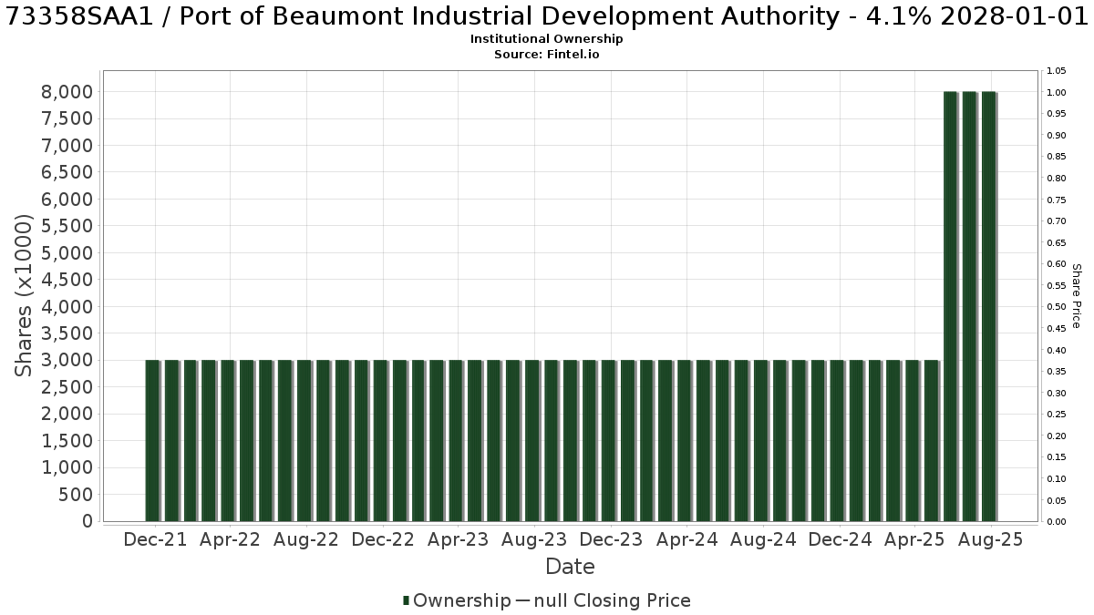This screenshot has width=1094, height=615.
Task: Click the Apr-24 date axis label
Action: click(x=687, y=539)
